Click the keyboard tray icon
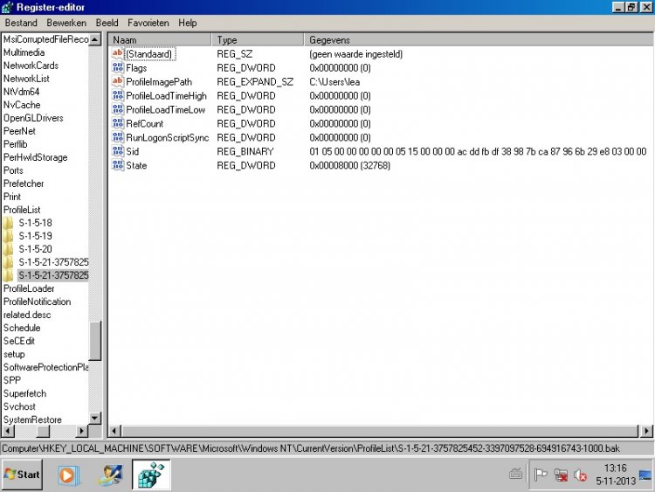This screenshot has height=492, width=655. 516,474
